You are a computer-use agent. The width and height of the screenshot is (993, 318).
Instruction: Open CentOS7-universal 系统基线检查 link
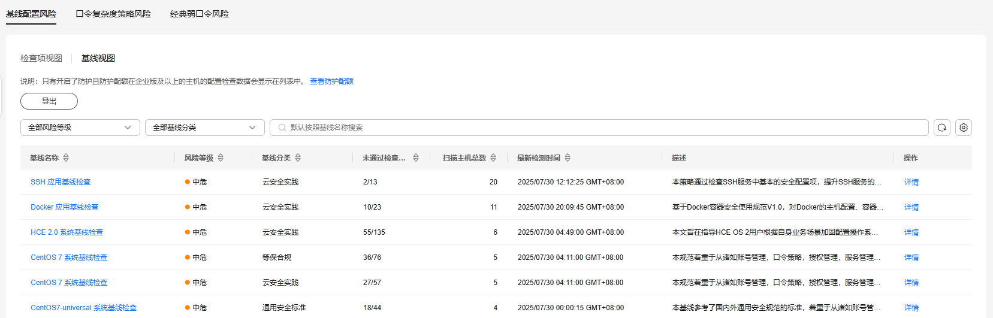coord(84,308)
